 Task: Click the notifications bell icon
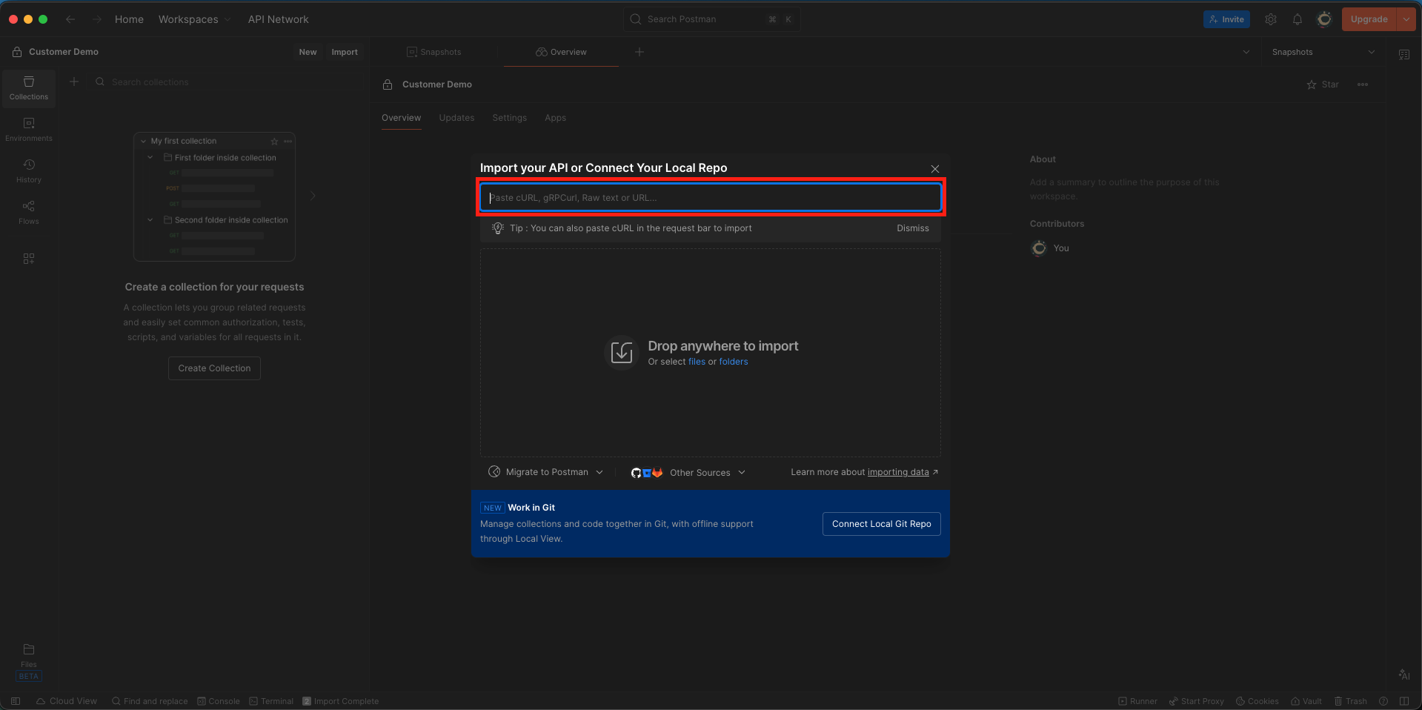(x=1297, y=19)
